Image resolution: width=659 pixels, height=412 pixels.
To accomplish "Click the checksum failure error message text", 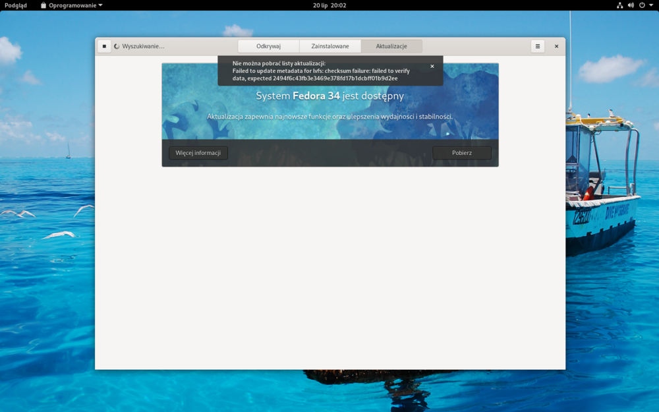I will [x=321, y=74].
